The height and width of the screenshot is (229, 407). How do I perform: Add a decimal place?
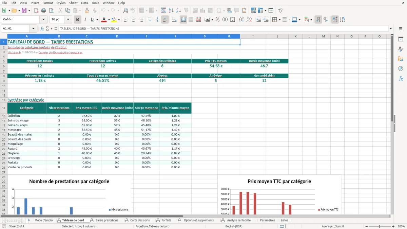[241, 20]
